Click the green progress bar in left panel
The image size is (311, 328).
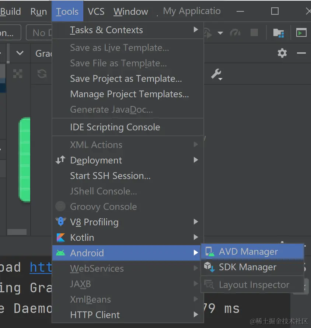(x=24, y=160)
